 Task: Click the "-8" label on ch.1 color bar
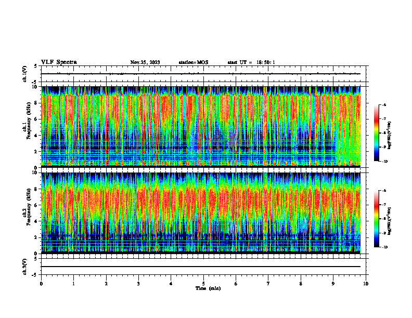point(383,133)
